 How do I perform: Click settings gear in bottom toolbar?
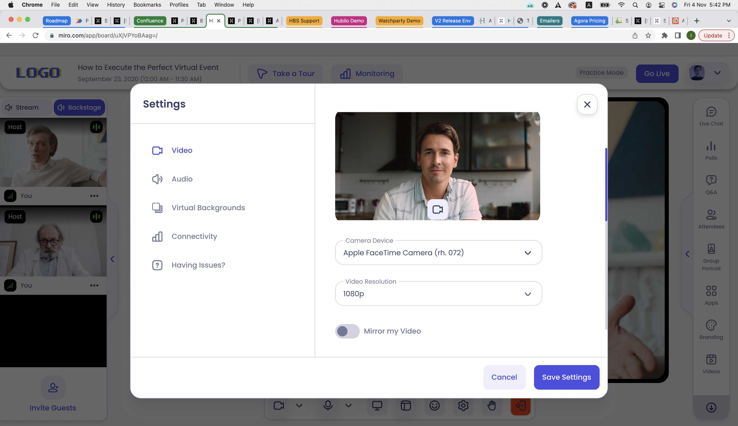(x=463, y=406)
